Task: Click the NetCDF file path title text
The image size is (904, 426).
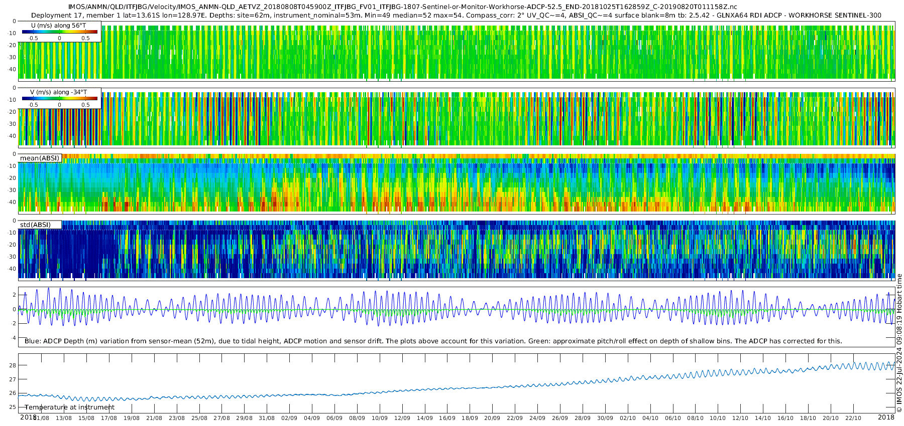Action: point(403,7)
